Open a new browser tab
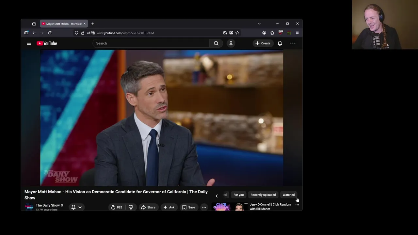The height and width of the screenshot is (235, 418). (93, 24)
